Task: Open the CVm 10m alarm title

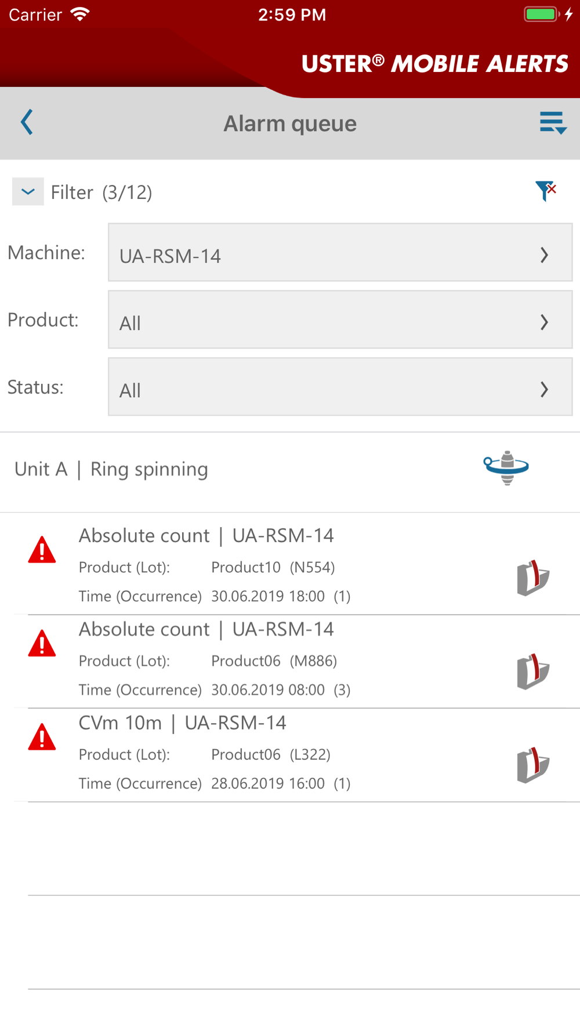Action: click(x=182, y=723)
